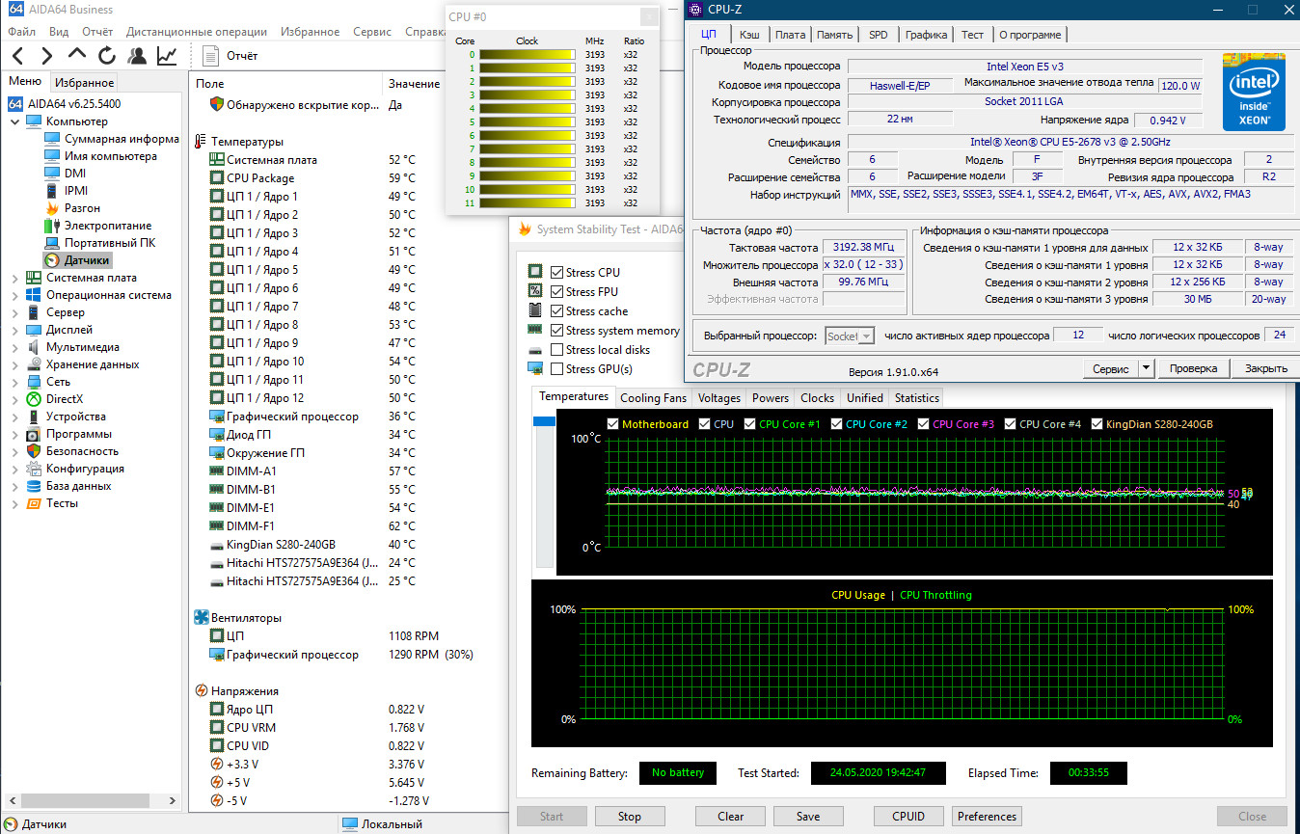The image size is (1300, 834).
Task: Select Разгон flame icon item
Action: (x=52, y=208)
